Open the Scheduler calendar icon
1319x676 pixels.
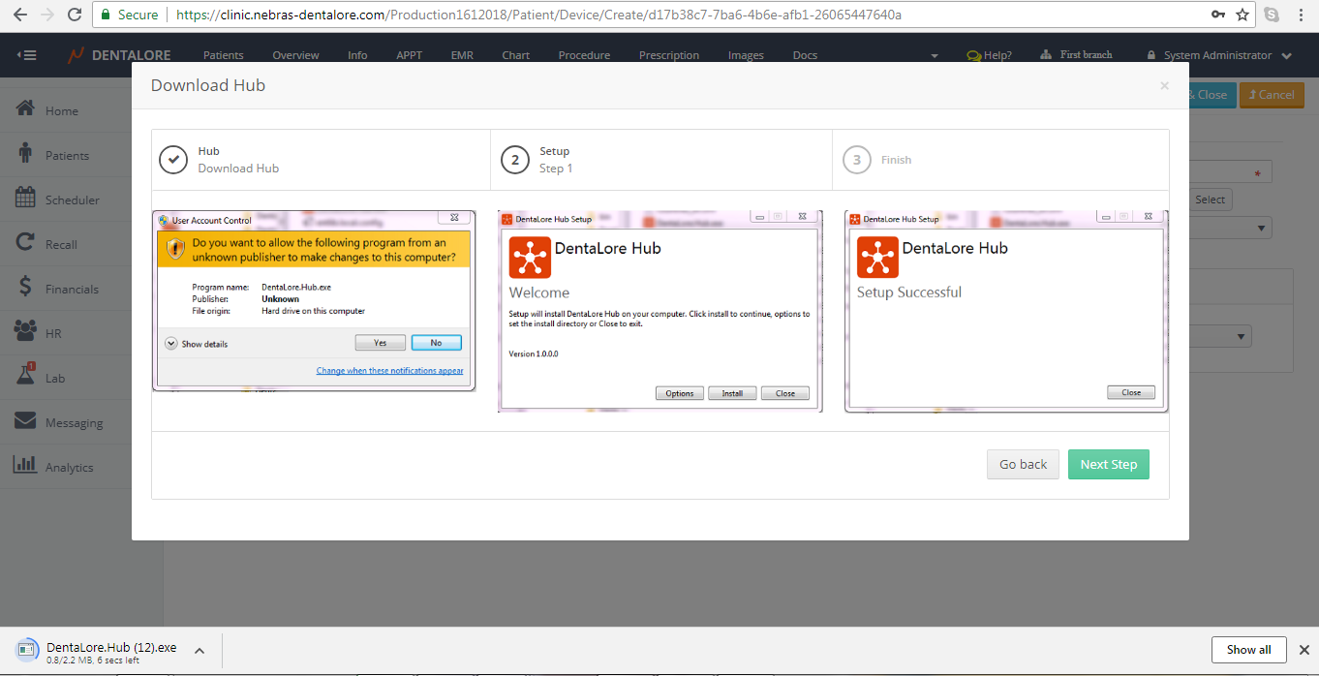click(26, 199)
